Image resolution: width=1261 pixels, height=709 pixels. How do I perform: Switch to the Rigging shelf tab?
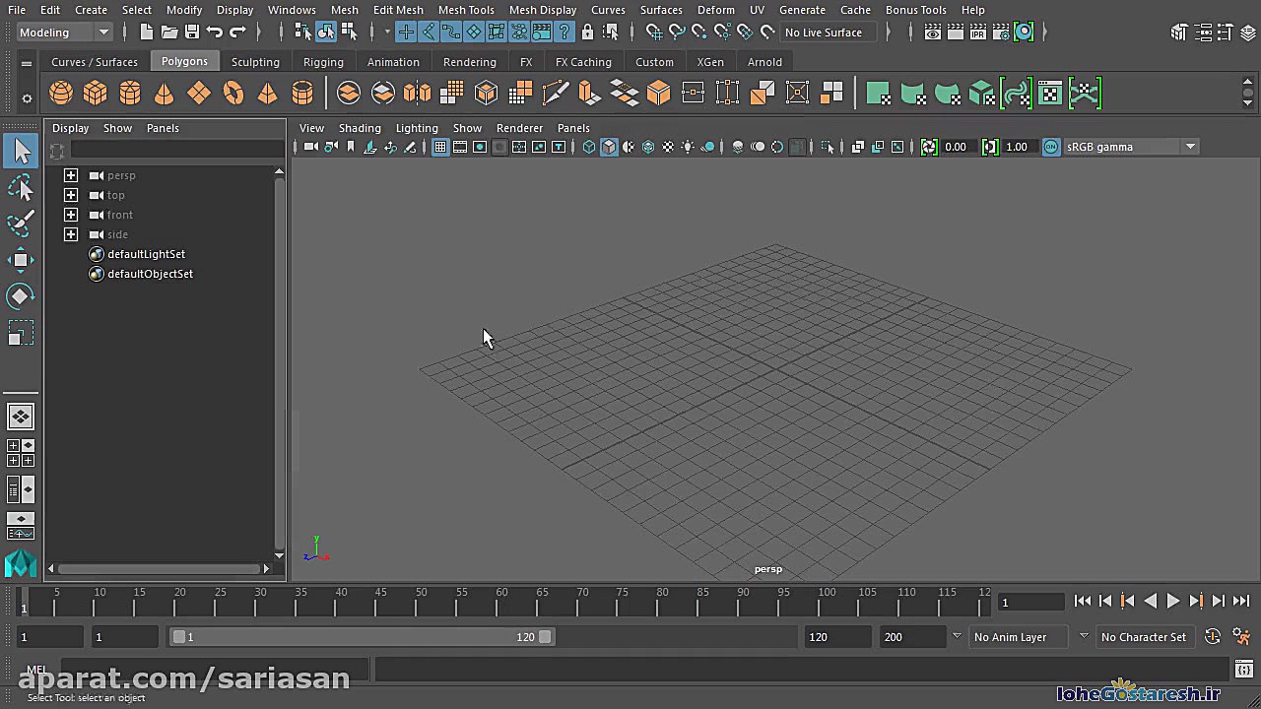pos(323,61)
